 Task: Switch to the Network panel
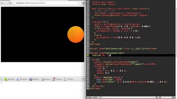[34, 79]
